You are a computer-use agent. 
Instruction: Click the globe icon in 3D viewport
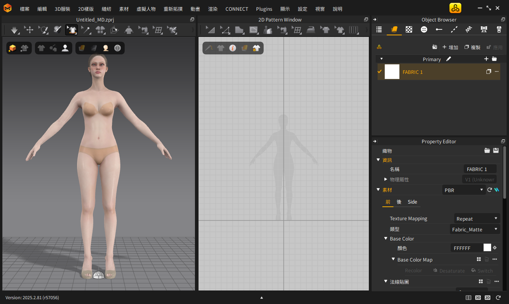[118, 48]
